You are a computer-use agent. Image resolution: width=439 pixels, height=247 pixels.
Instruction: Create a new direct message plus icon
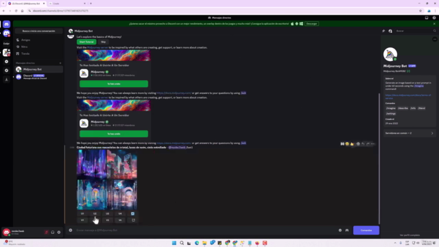click(x=60, y=63)
